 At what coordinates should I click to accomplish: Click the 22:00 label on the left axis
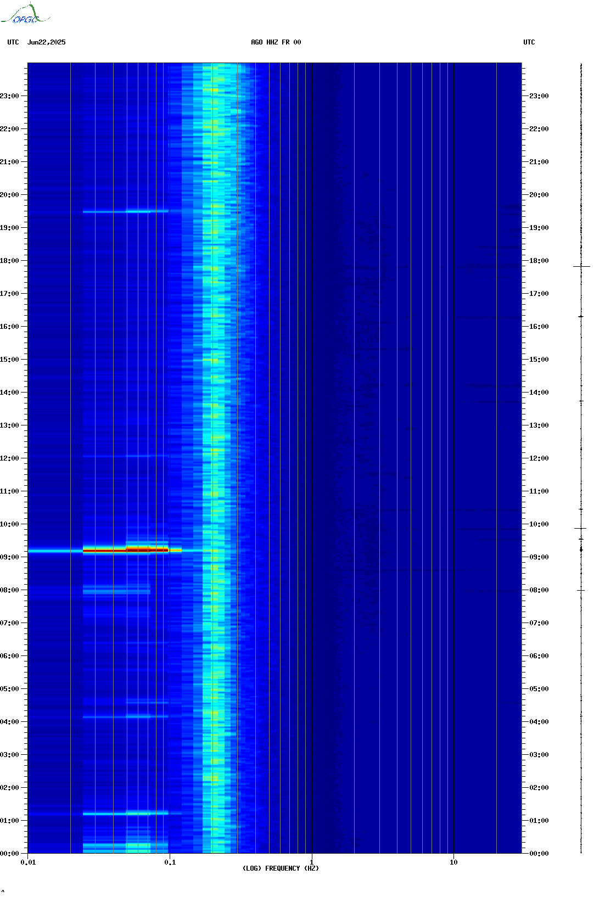[9, 129]
